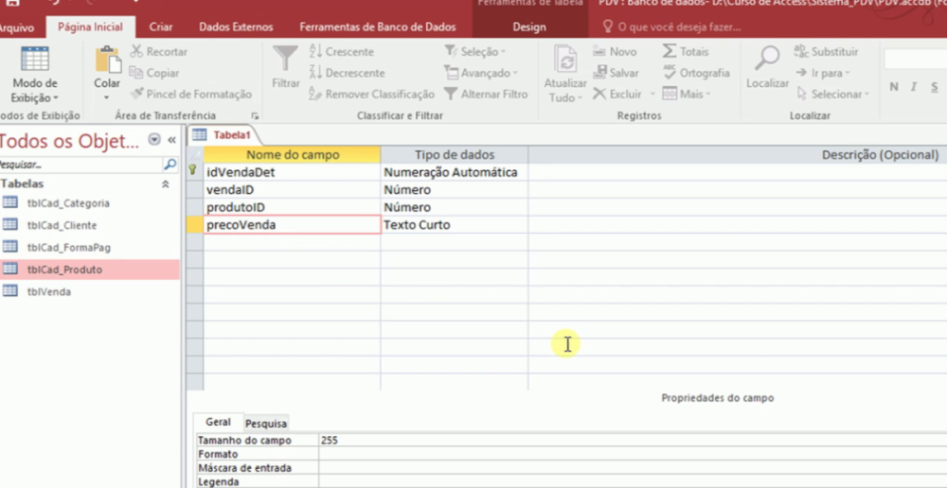This screenshot has height=488, width=947.
Task: Open the Excluir dropdown arrow
Action: tap(652, 95)
